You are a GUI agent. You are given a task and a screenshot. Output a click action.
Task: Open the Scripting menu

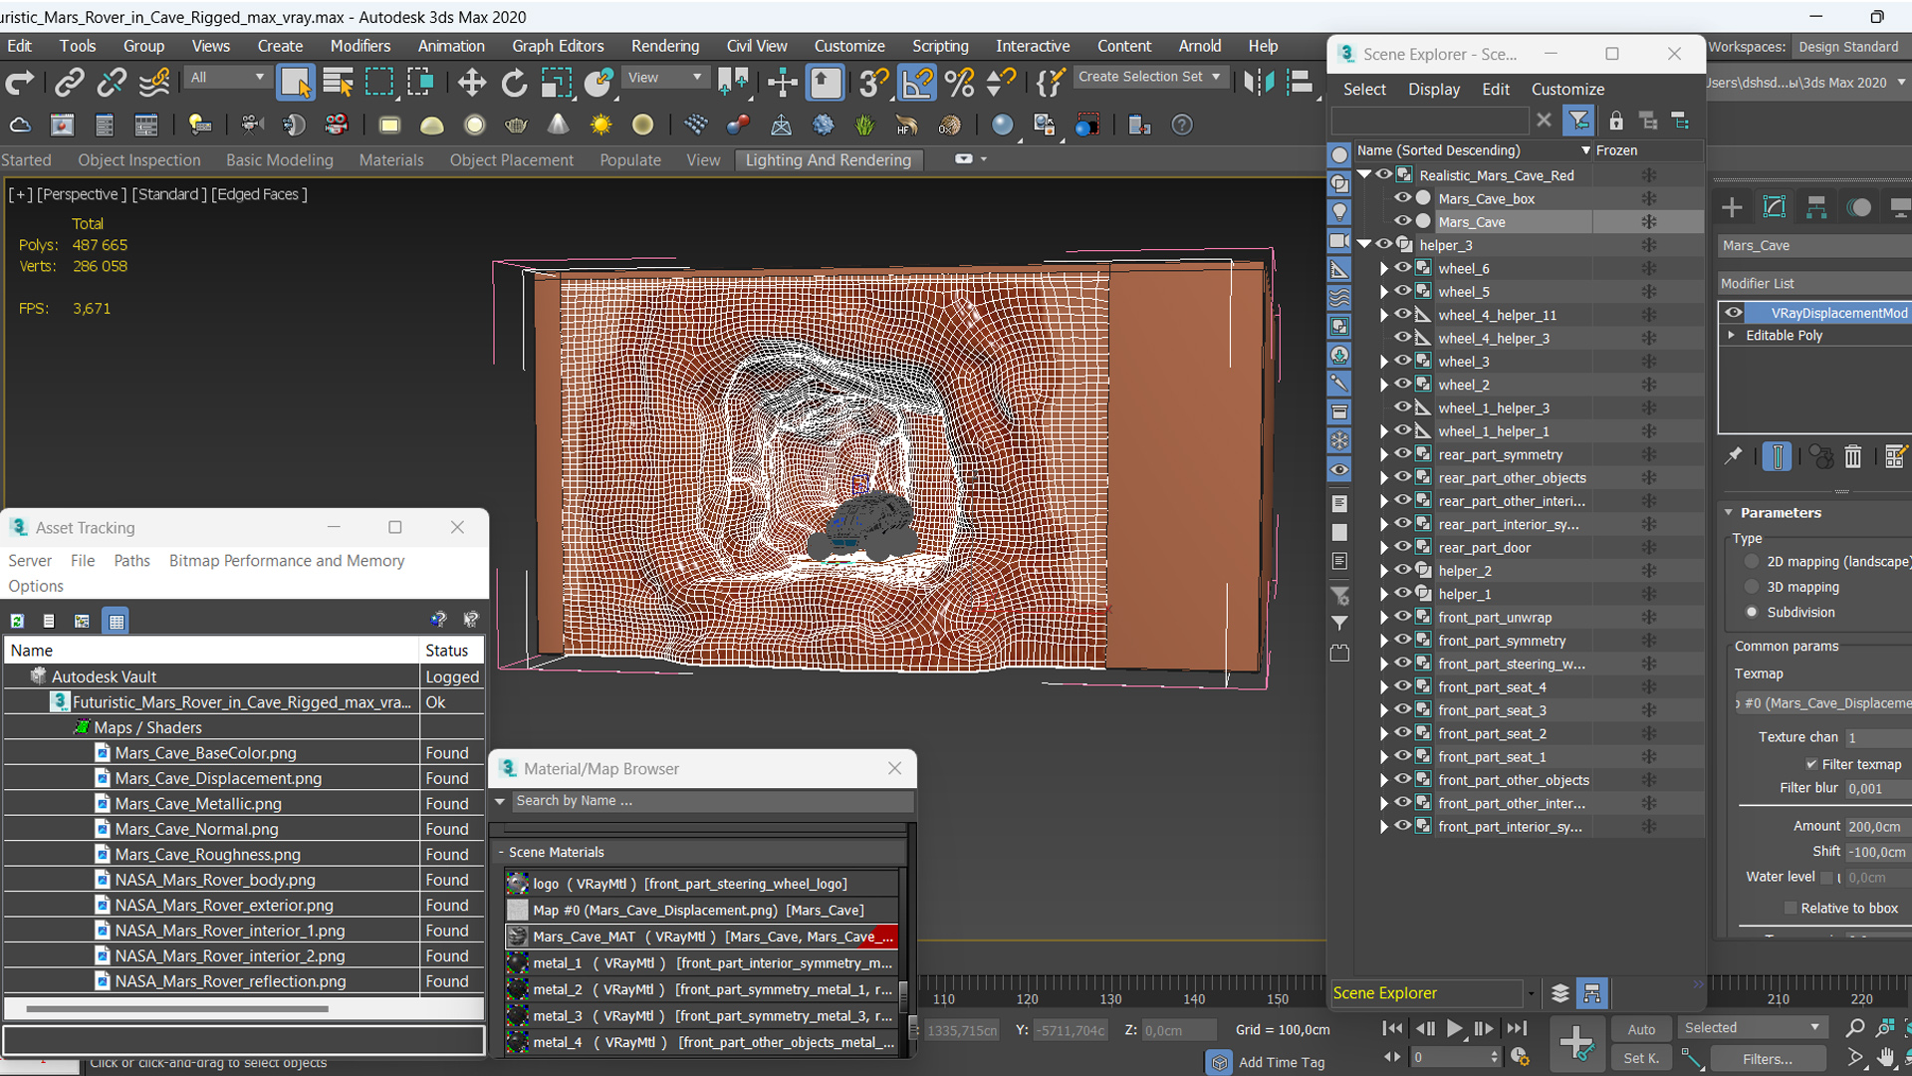tap(939, 46)
